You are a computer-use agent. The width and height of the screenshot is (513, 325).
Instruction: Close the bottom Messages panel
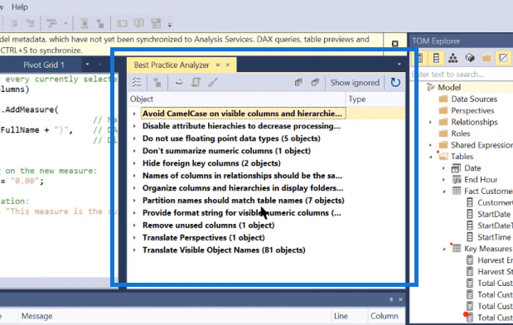[400, 299]
